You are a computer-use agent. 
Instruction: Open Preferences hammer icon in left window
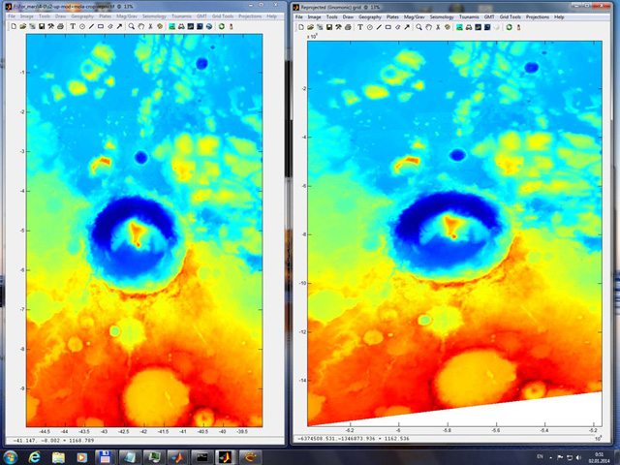[x=51, y=26]
